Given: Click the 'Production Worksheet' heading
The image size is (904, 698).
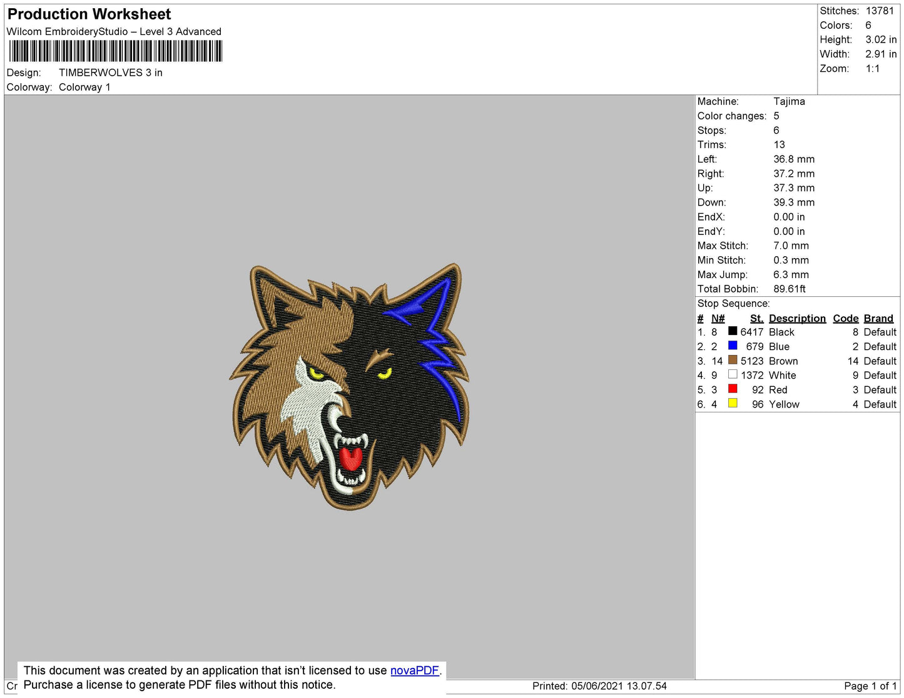Looking at the screenshot, I should tap(89, 14).
